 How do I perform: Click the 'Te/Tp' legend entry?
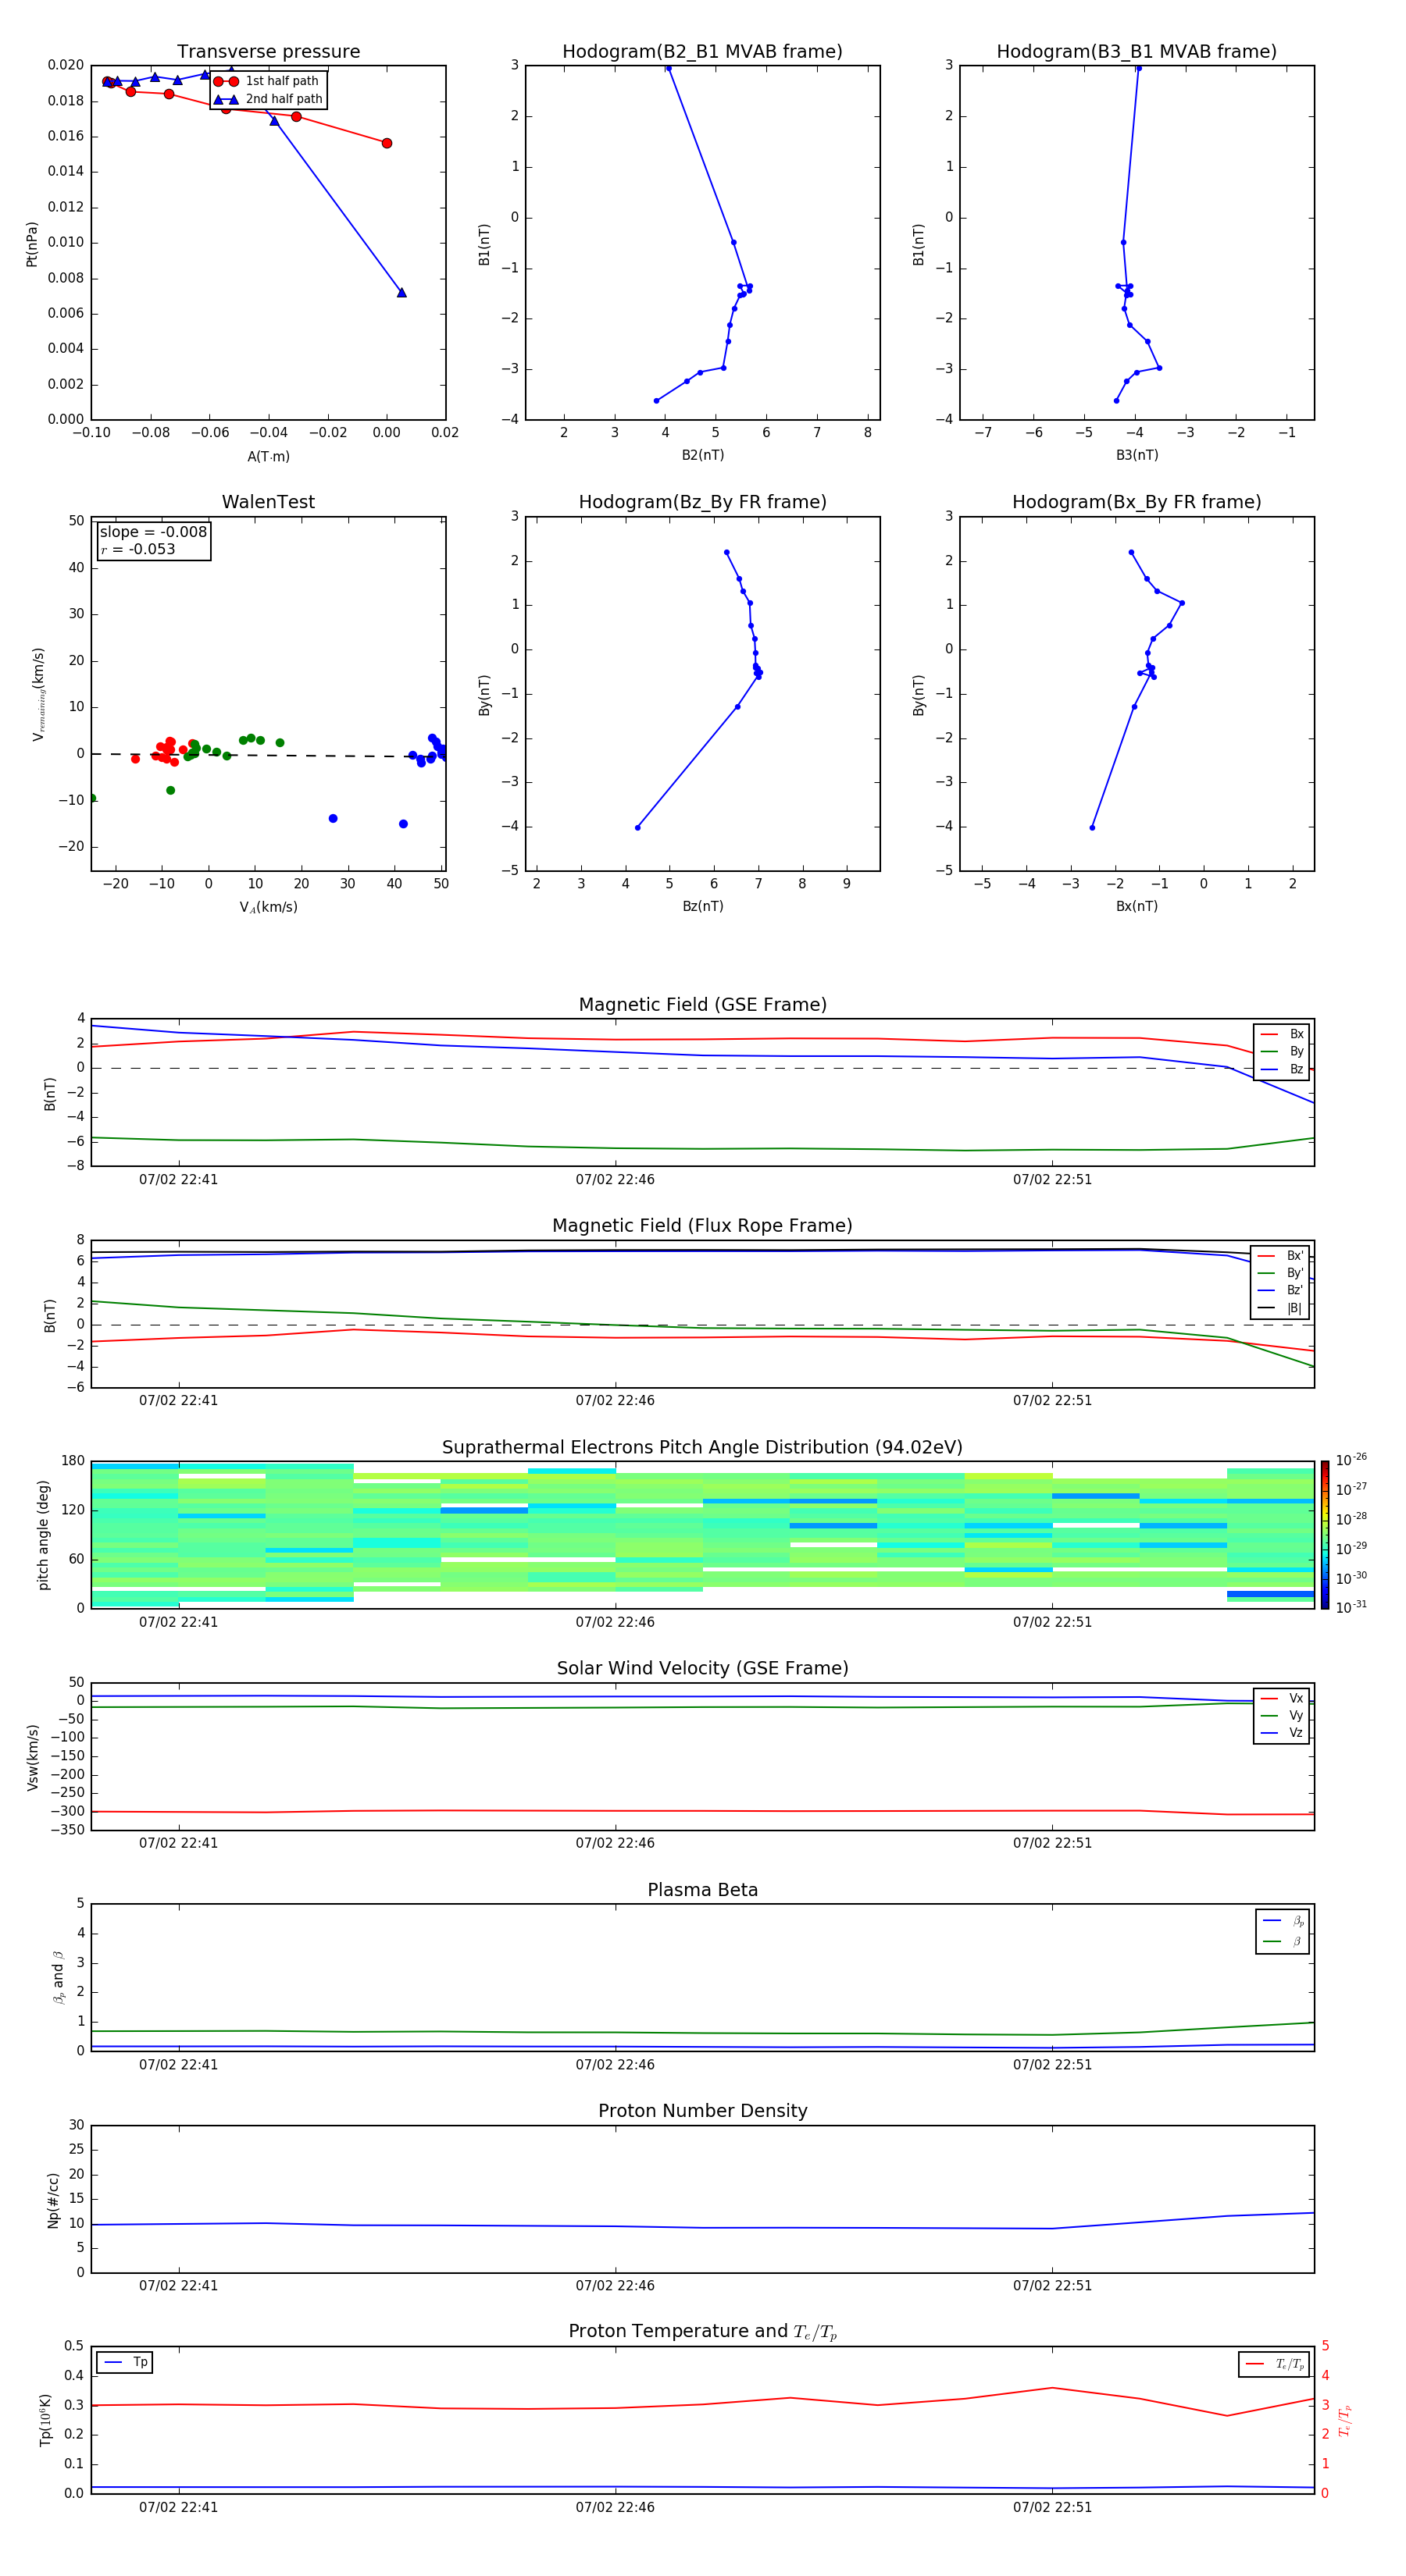coord(1275,2364)
